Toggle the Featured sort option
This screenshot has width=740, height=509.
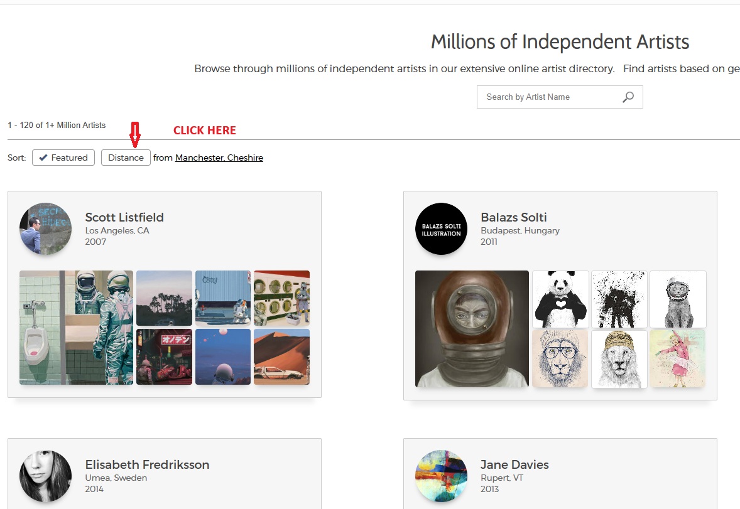pyautogui.click(x=63, y=158)
